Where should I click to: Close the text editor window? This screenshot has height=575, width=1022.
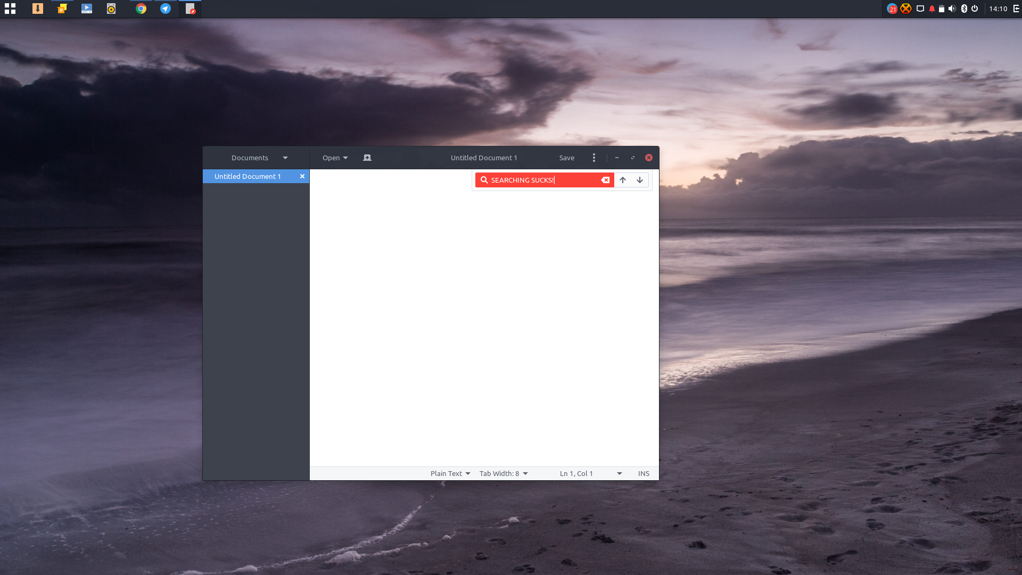tap(649, 158)
